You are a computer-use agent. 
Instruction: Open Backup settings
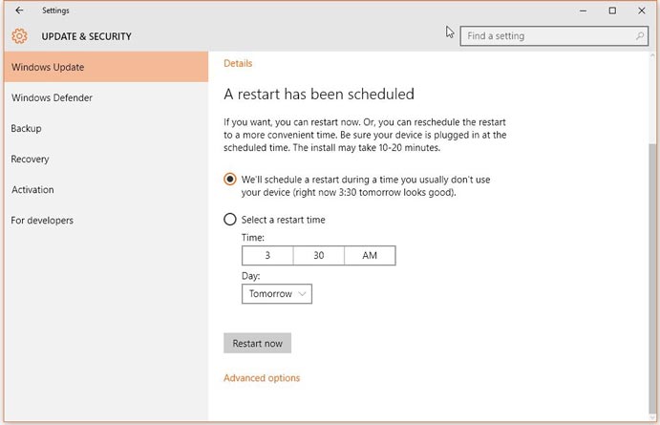pos(106,128)
